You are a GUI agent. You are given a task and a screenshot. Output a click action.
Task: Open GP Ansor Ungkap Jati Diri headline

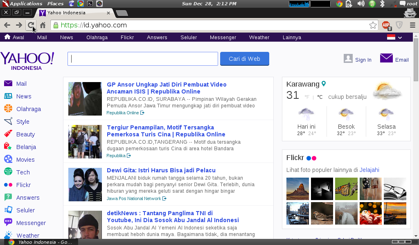tap(167, 88)
